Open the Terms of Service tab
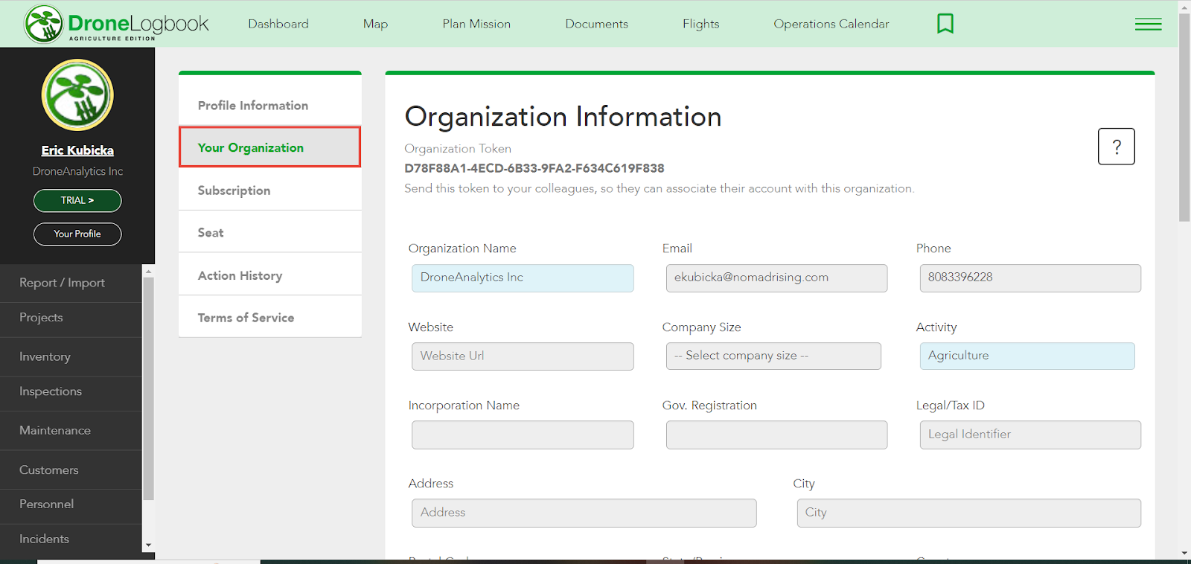This screenshot has width=1191, height=564. pos(270,317)
